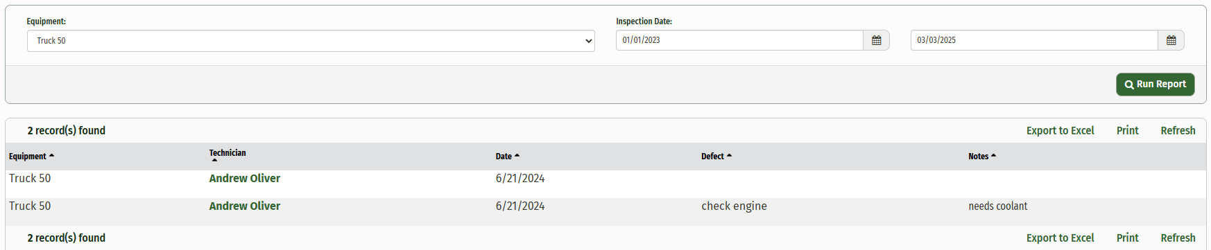Open calendar picker for end inspection date

pyautogui.click(x=1171, y=40)
